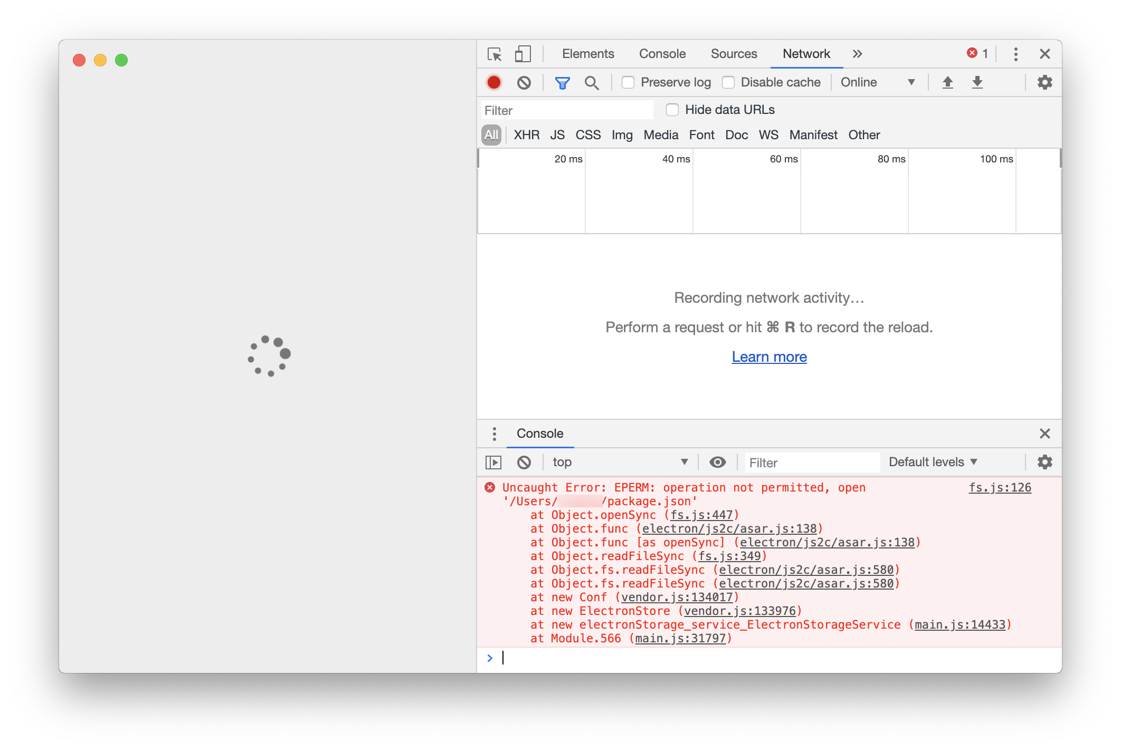Open fs.js:126 error source link
This screenshot has height=751, width=1121.
1000,487
